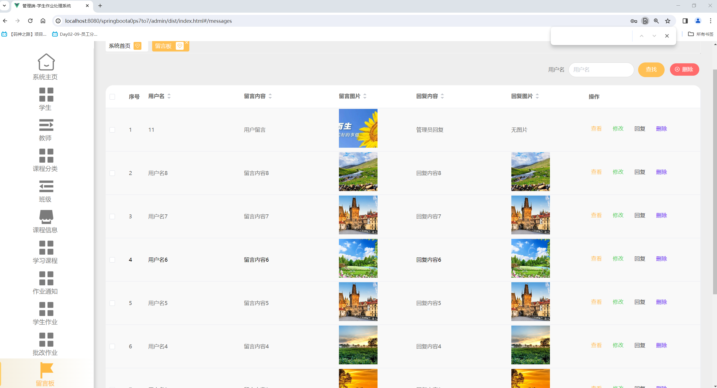Switch to the 系统首页 tab
Screen dimensions: 717x388
[120, 46]
